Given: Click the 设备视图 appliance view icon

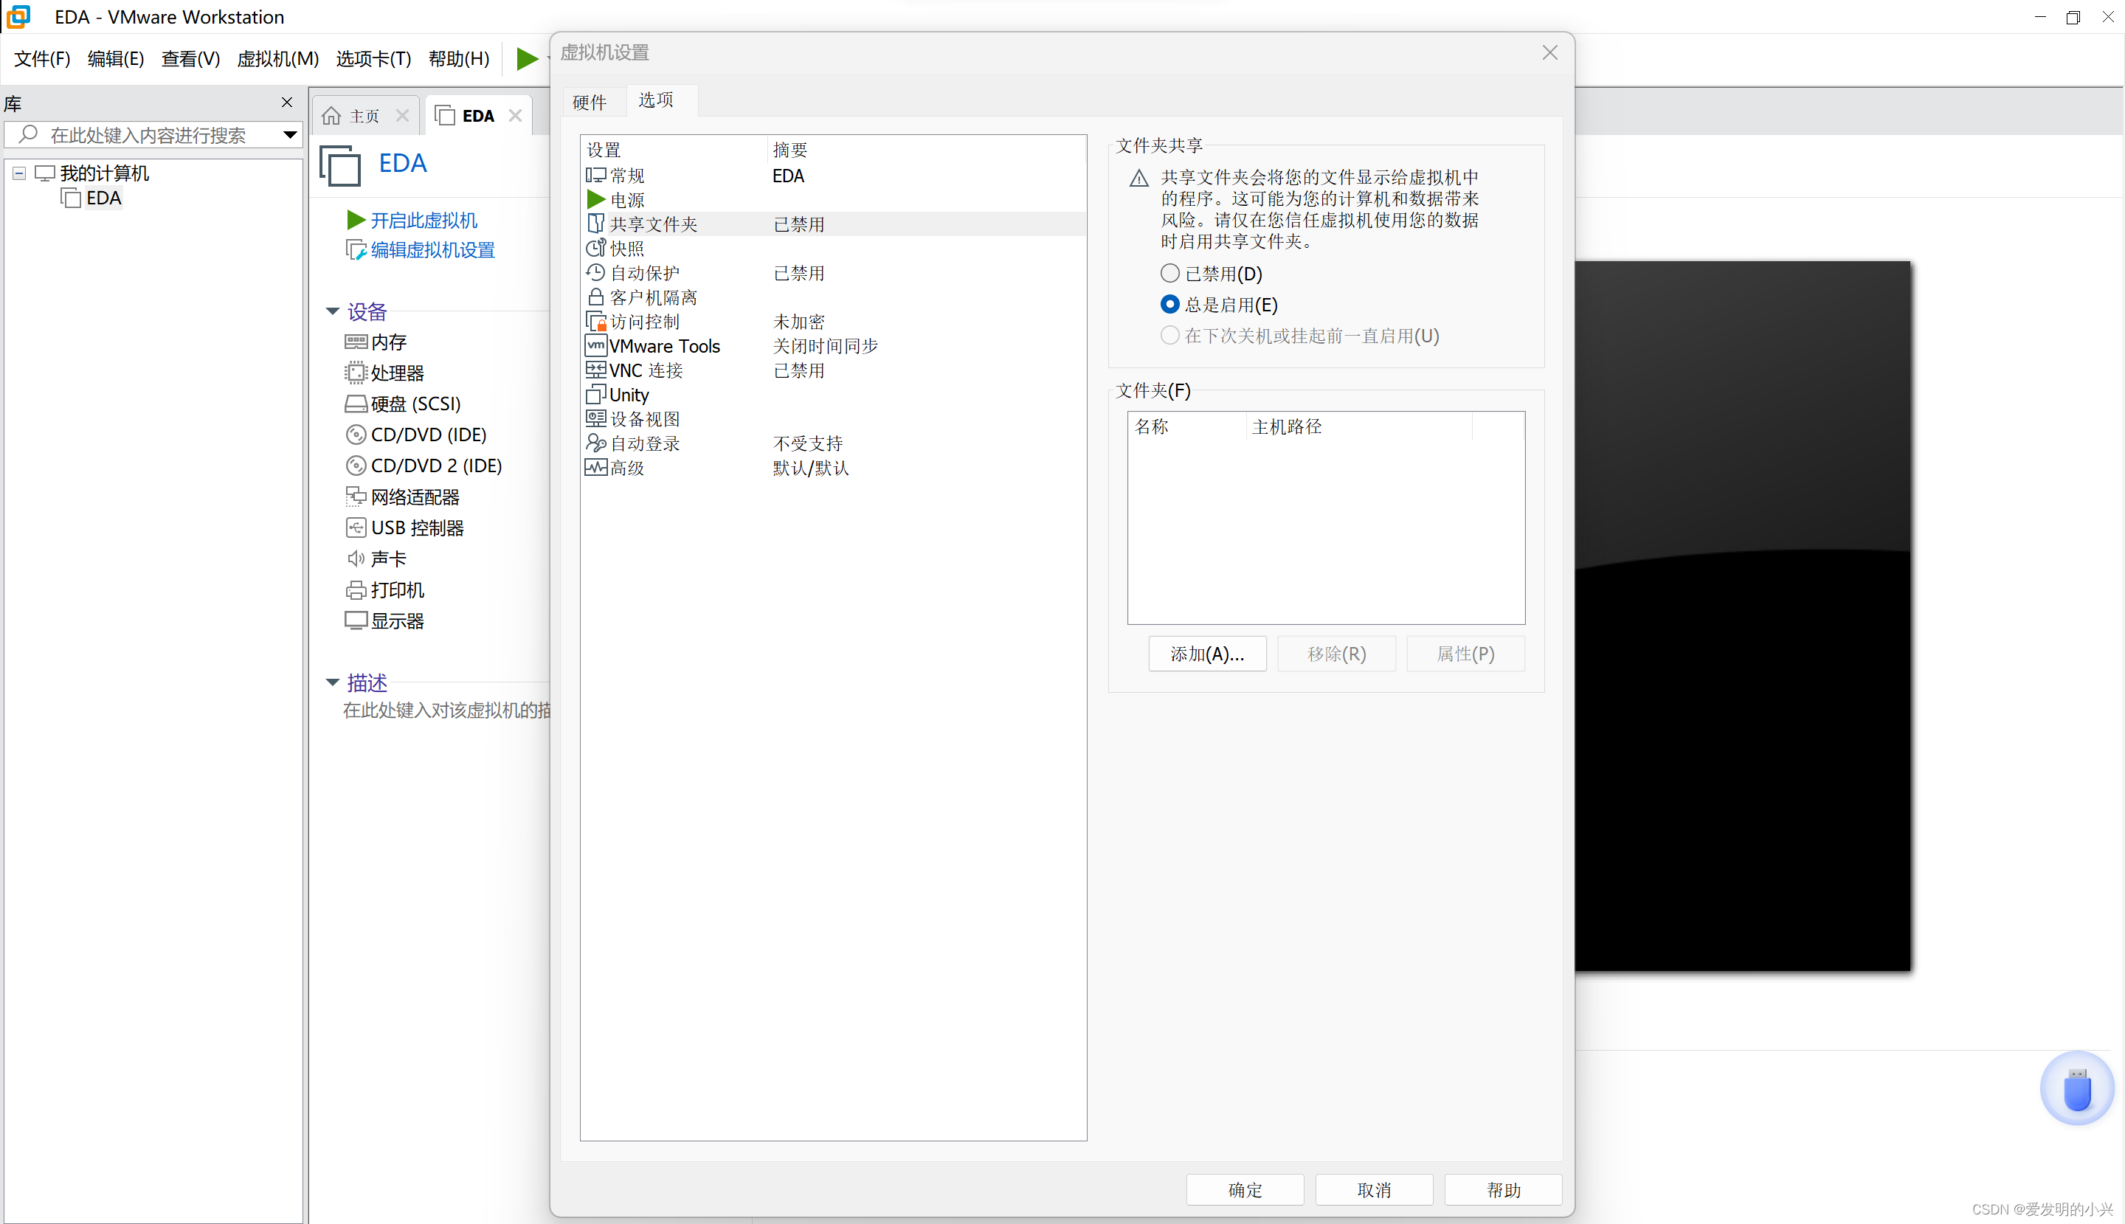Looking at the screenshot, I should [596, 418].
